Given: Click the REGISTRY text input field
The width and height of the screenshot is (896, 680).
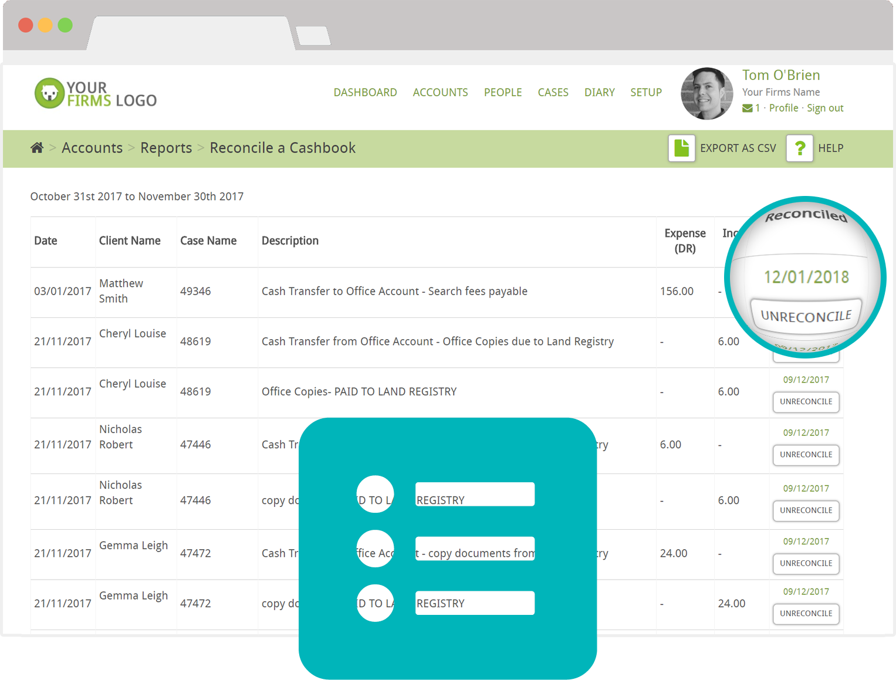Looking at the screenshot, I should point(475,494).
